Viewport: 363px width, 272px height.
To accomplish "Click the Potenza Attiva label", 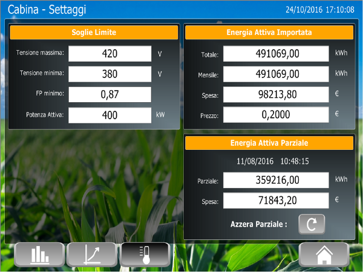I will 45,115.
